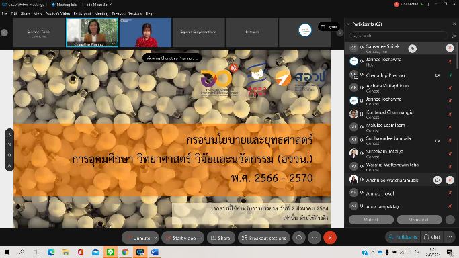Open the View menu
The width and height of the screenshot is (459, 258).
(38, 13)
